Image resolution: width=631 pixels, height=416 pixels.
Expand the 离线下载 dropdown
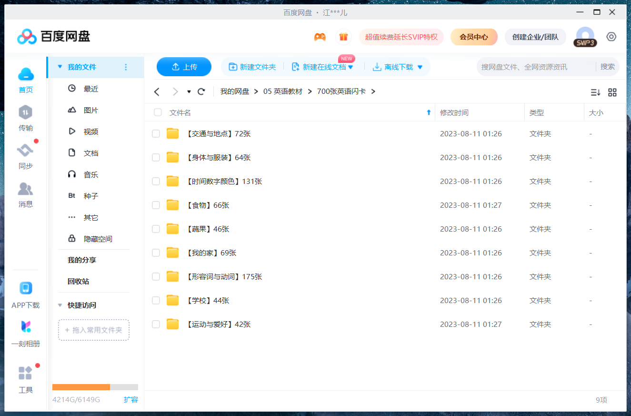420,67
